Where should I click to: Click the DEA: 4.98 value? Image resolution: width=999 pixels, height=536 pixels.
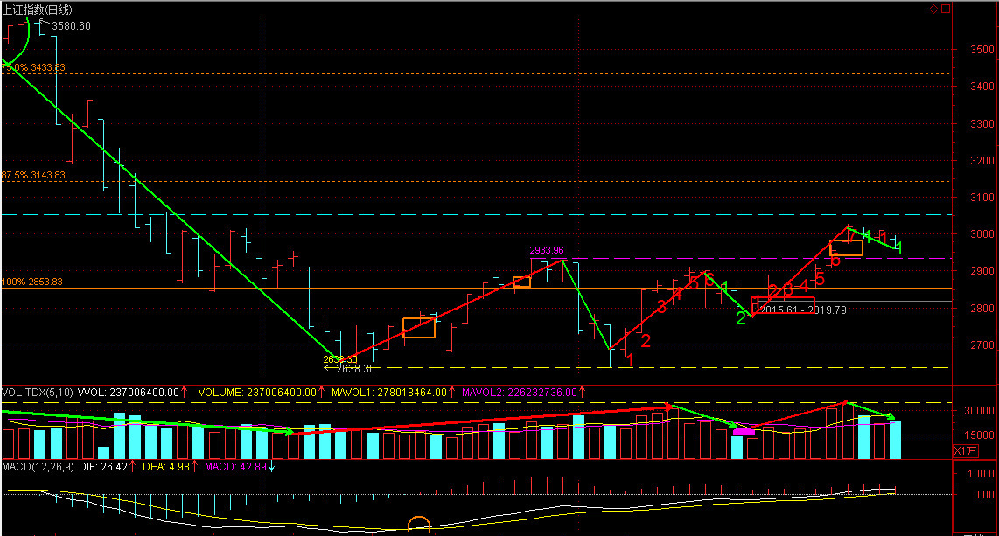(166, 467)
